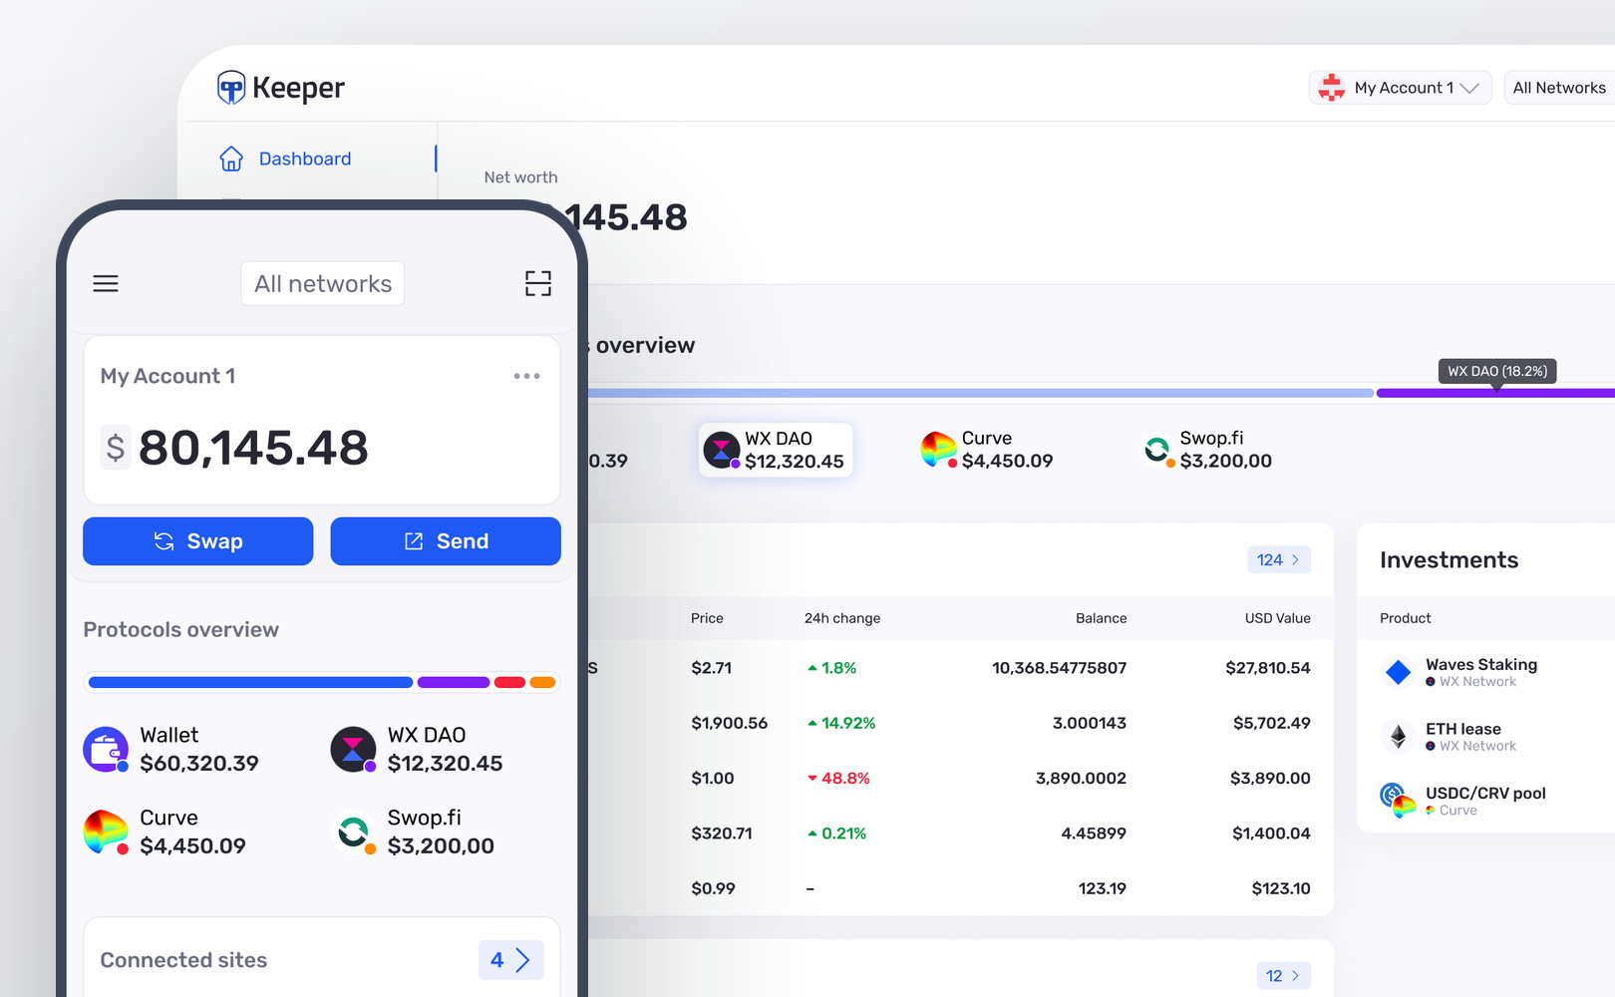Open the Dashboard home icon in sidebar
The height and width of the screenshot is (997, 1615).
coord(231,159)
